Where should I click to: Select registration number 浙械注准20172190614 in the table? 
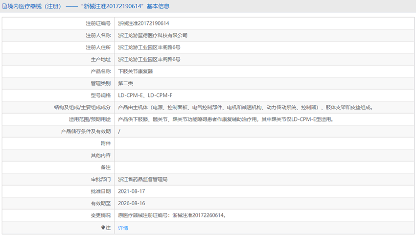point(143,23)
